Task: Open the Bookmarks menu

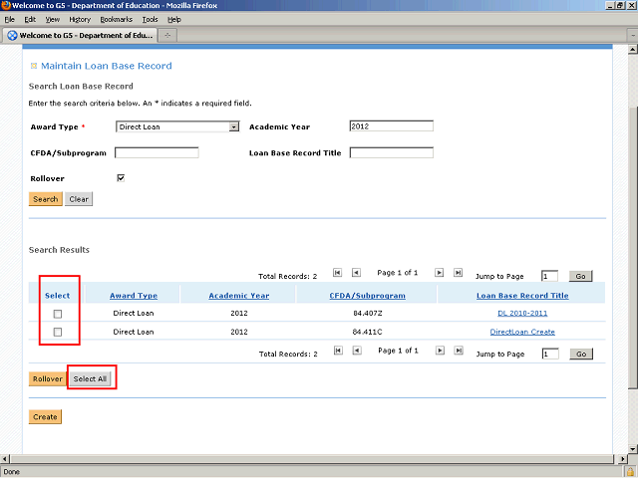Action: [x=117, y=20]
